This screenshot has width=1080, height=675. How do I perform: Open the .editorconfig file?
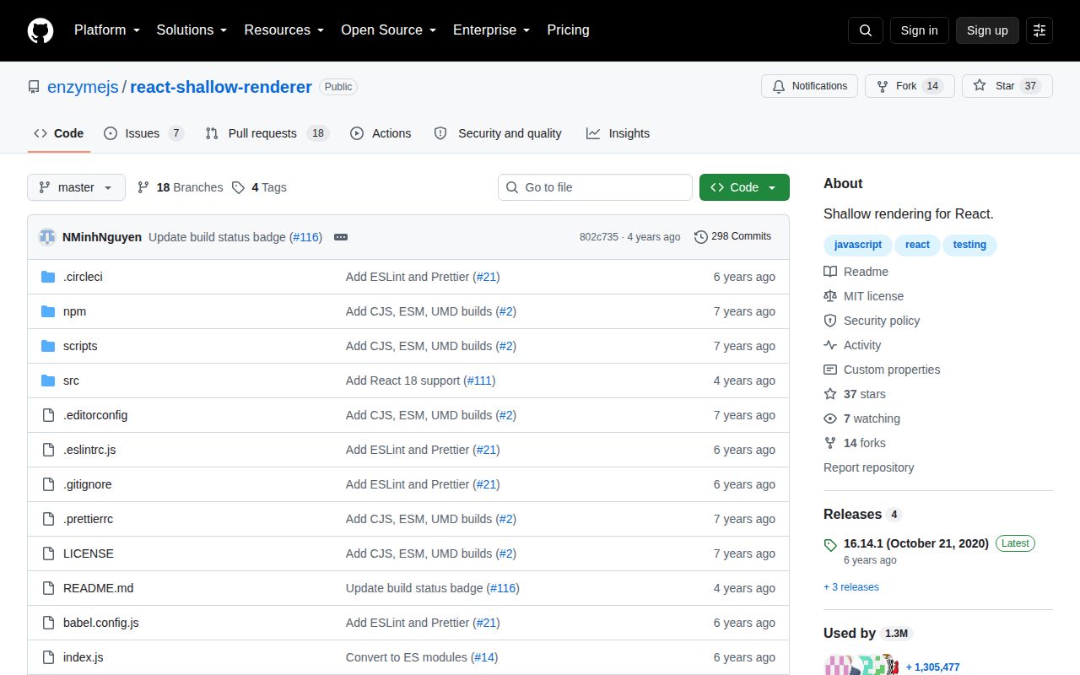(x=95, y=415)
